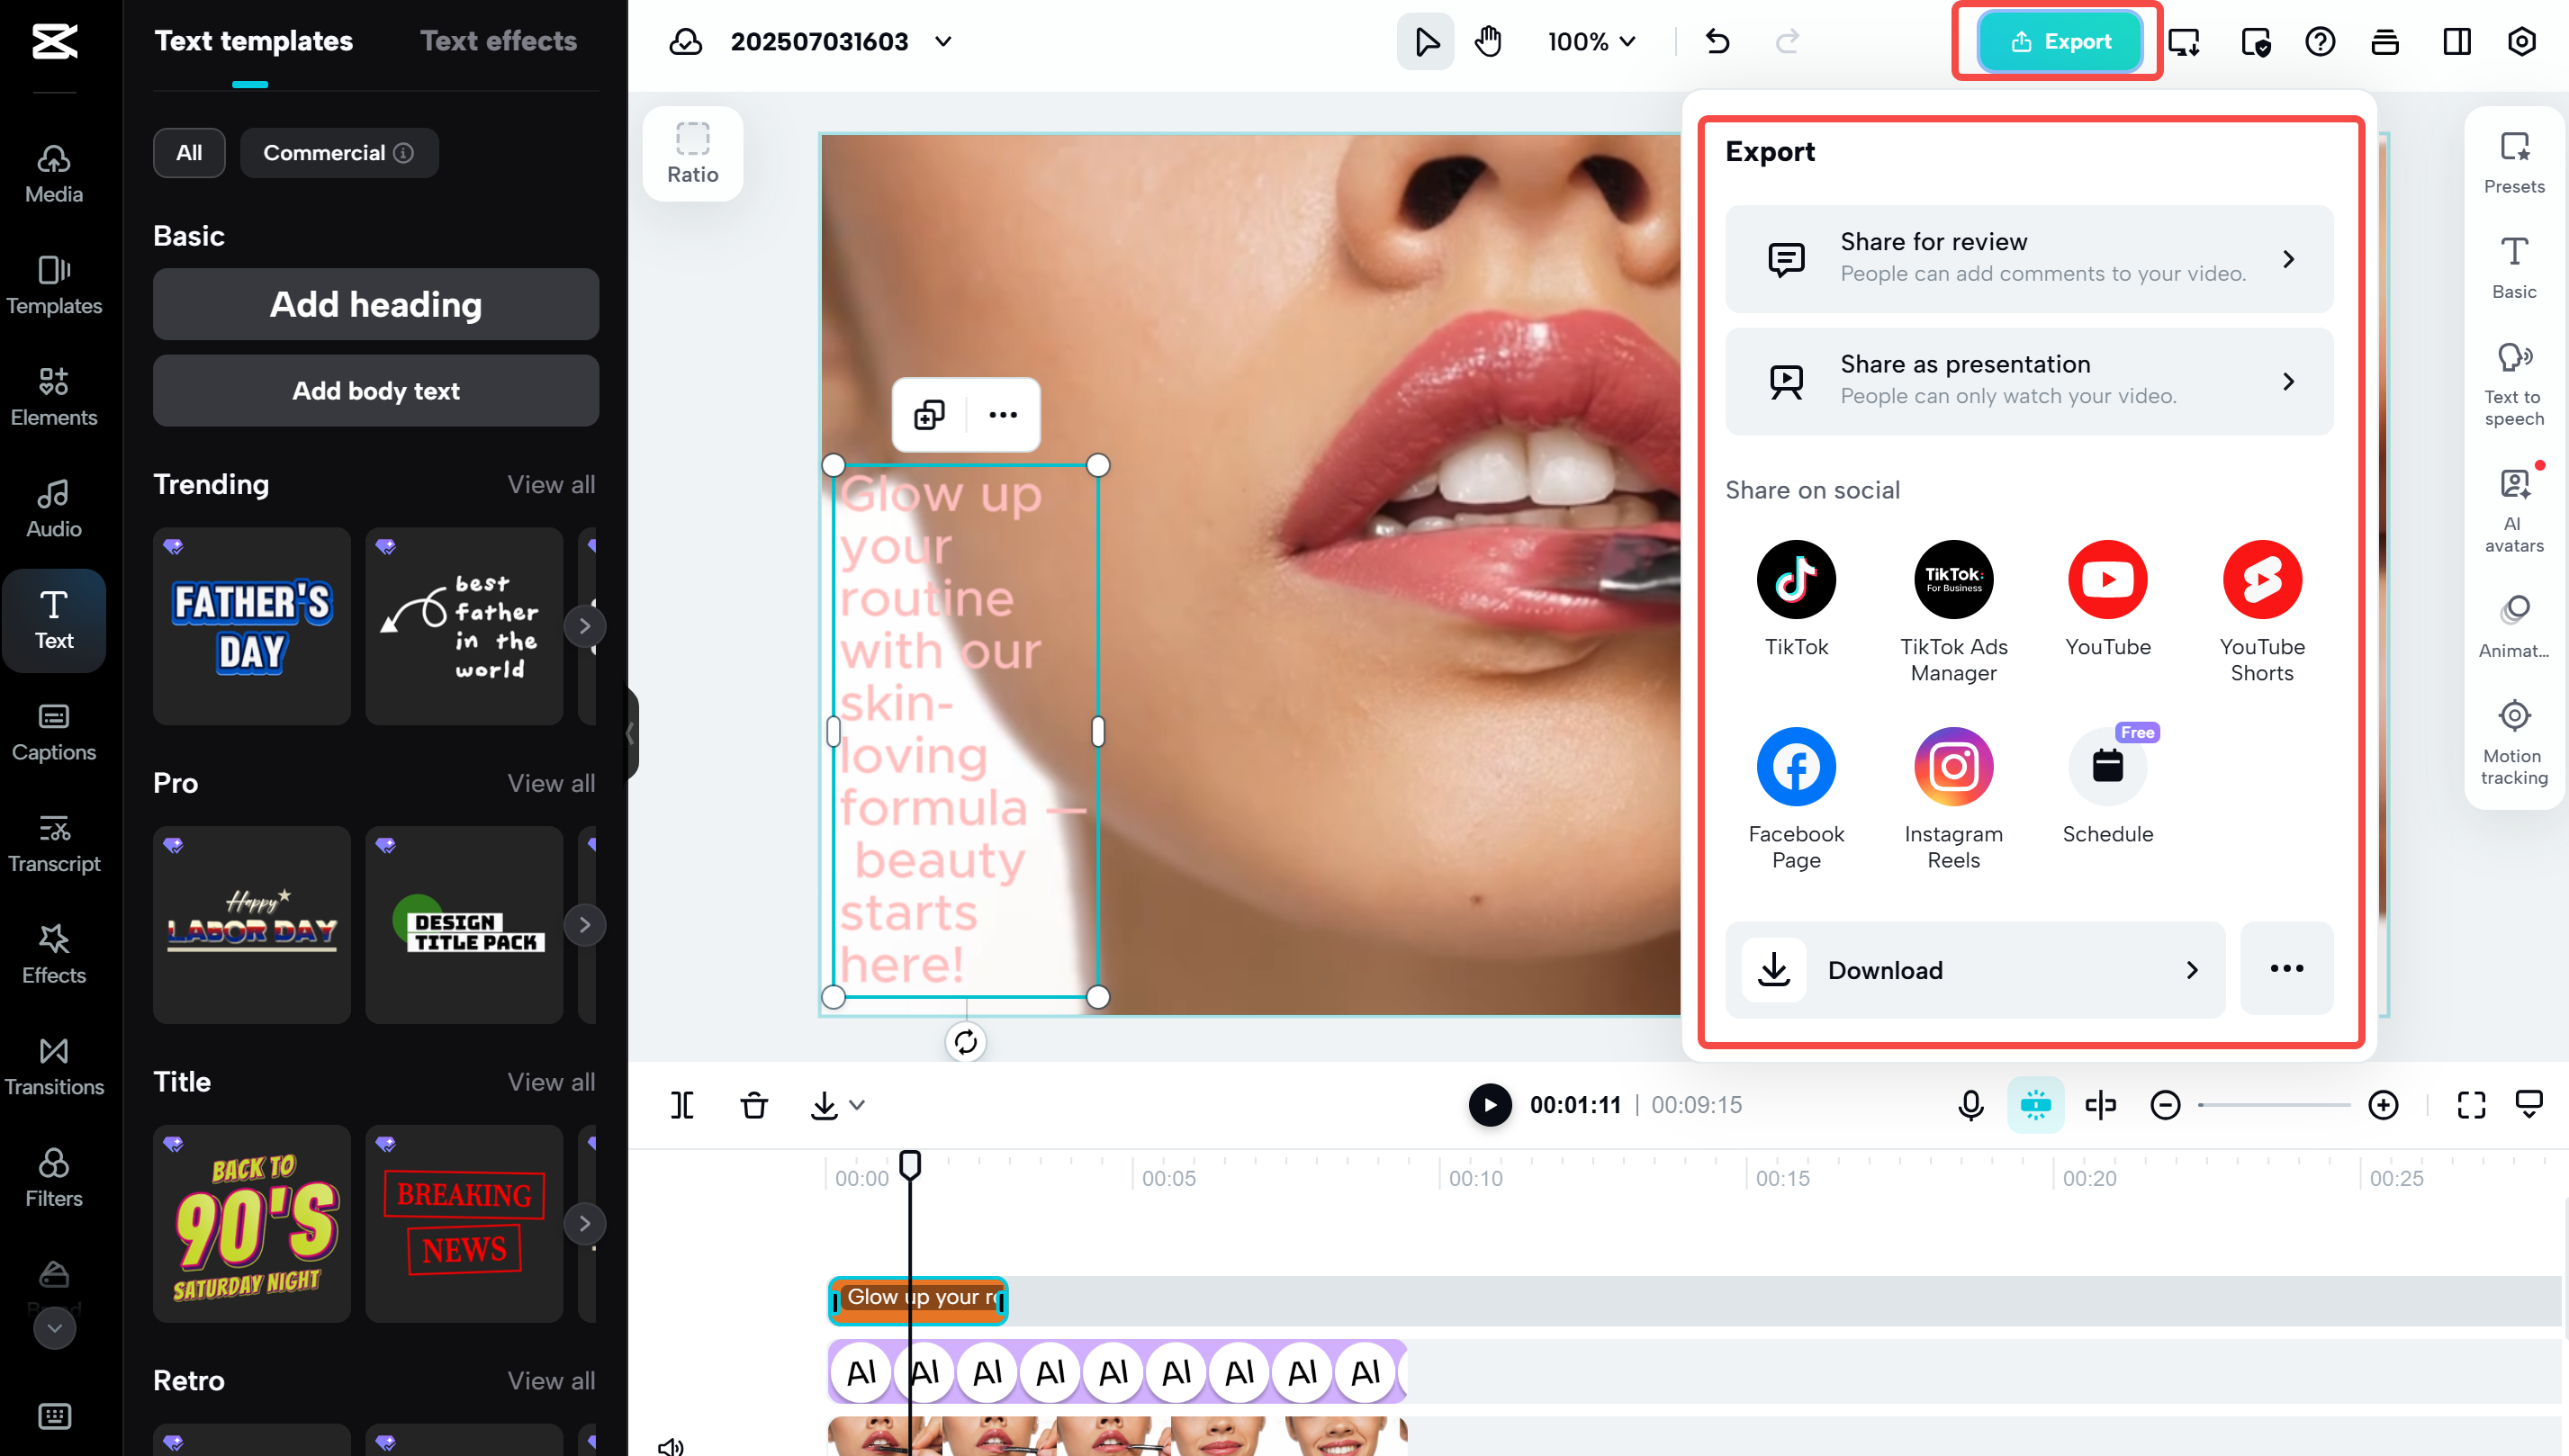Open Instagram Reels sharing option
The width and height of the screenshot is (2569, 1456).
pos(1952,767)
